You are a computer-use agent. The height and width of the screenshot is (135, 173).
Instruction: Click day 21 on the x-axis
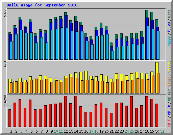(x=112, y=131)
